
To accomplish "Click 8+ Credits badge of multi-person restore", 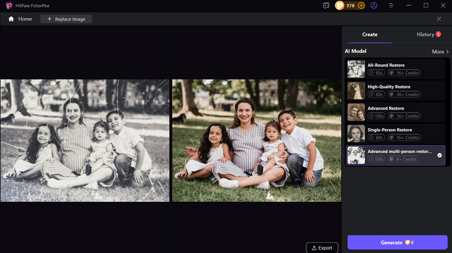I will click(x=403, y=159).
